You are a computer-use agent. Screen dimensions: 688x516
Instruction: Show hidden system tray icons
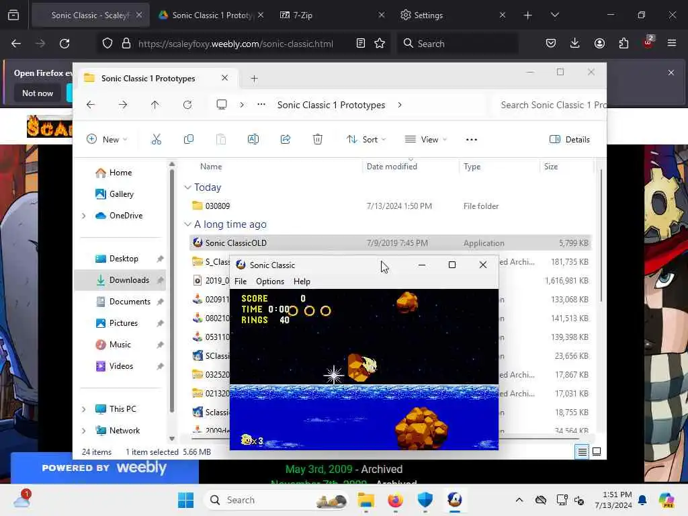[x=519, y=500]
